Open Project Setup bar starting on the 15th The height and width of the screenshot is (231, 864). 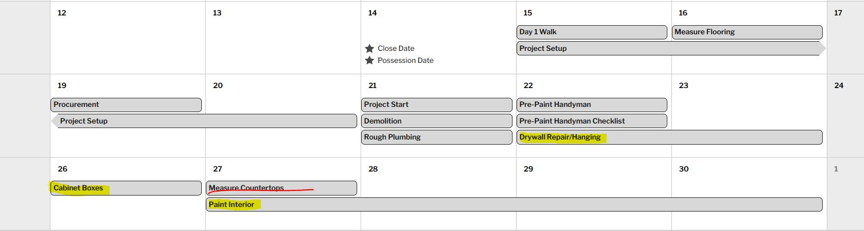[x=671, y=49]
